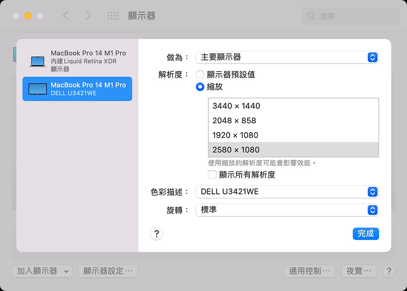Click into the 搜尋 search field
Viewport: 407px width, 291px height.
[x=351, y=16]
